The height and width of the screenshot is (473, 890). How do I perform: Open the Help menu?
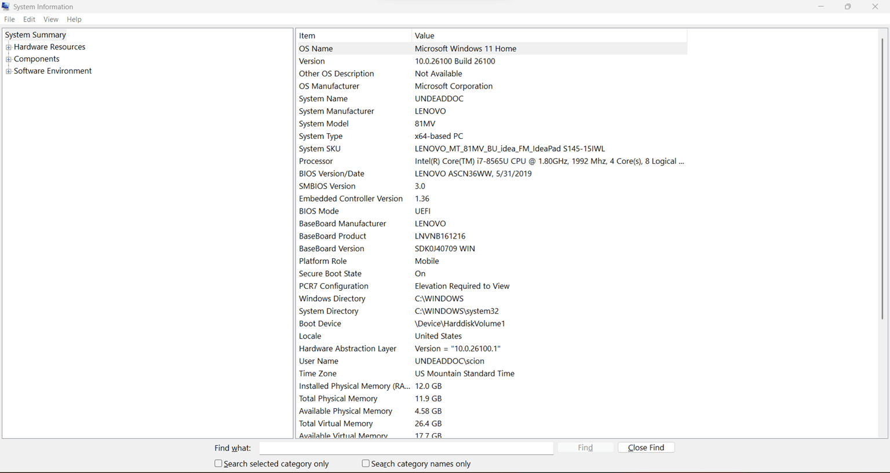point(74,20)
